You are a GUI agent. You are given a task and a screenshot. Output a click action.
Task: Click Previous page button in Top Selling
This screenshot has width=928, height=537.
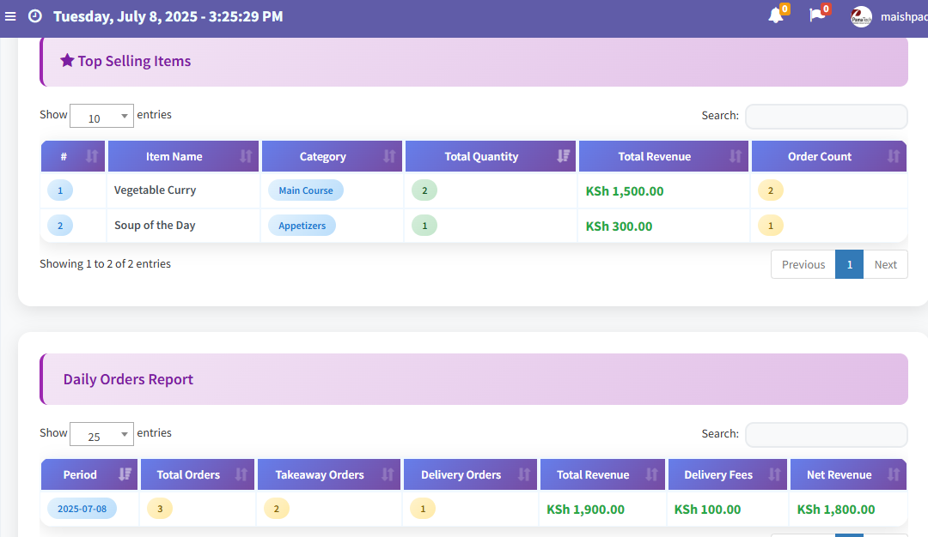(x=803, y=264)
